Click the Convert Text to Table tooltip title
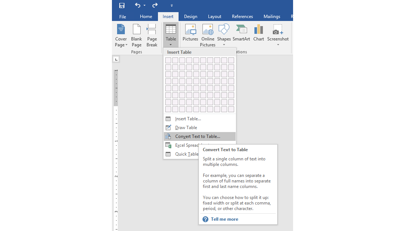The height and width of the screenshot is (231, 405). (225, 150)
